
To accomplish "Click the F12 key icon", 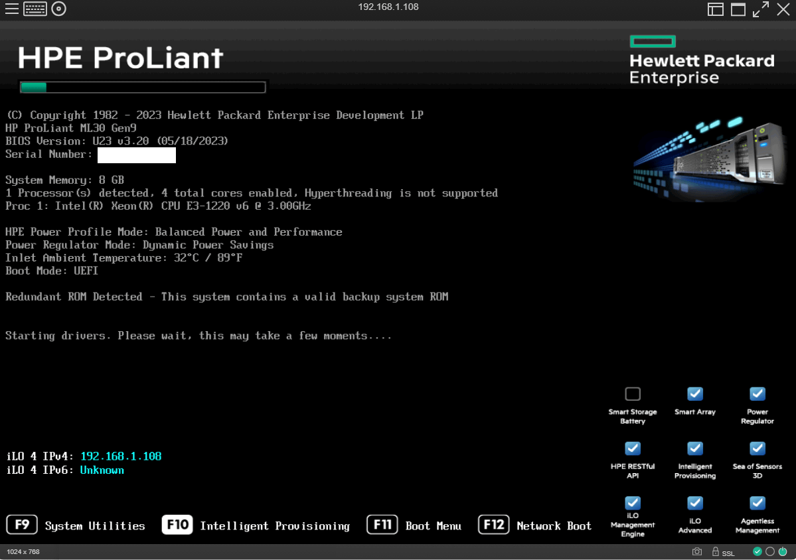I will (x=493, y=524).
